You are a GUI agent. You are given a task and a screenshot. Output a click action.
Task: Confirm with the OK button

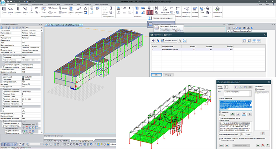click(156, 75)
